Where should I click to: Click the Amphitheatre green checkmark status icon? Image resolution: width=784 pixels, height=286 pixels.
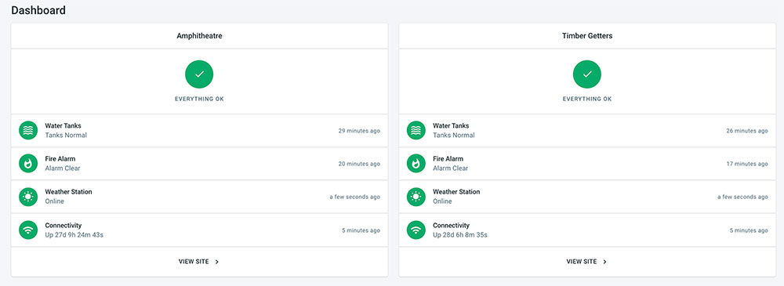(199, 74)
